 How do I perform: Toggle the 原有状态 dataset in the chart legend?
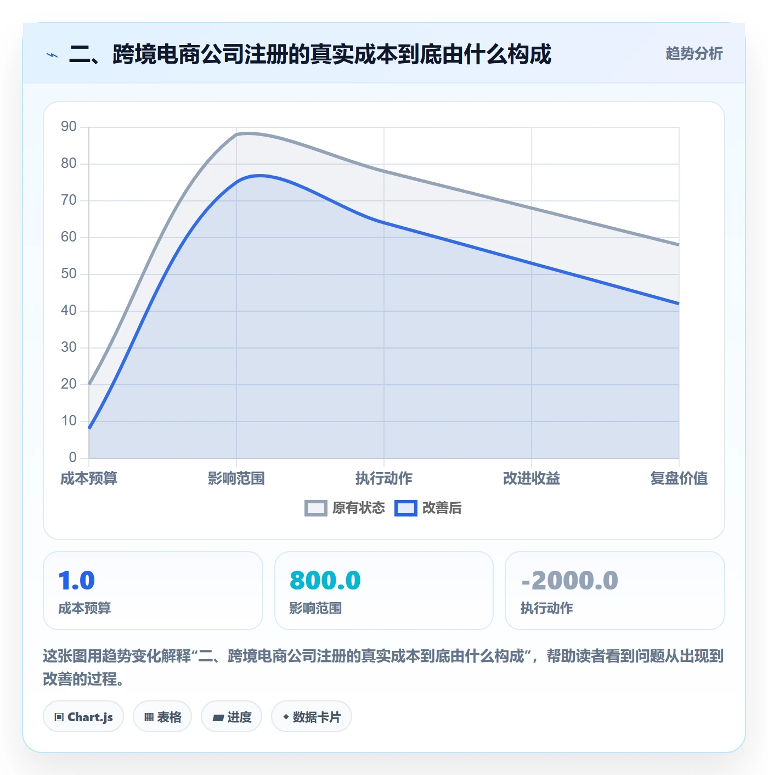point(345,508)
